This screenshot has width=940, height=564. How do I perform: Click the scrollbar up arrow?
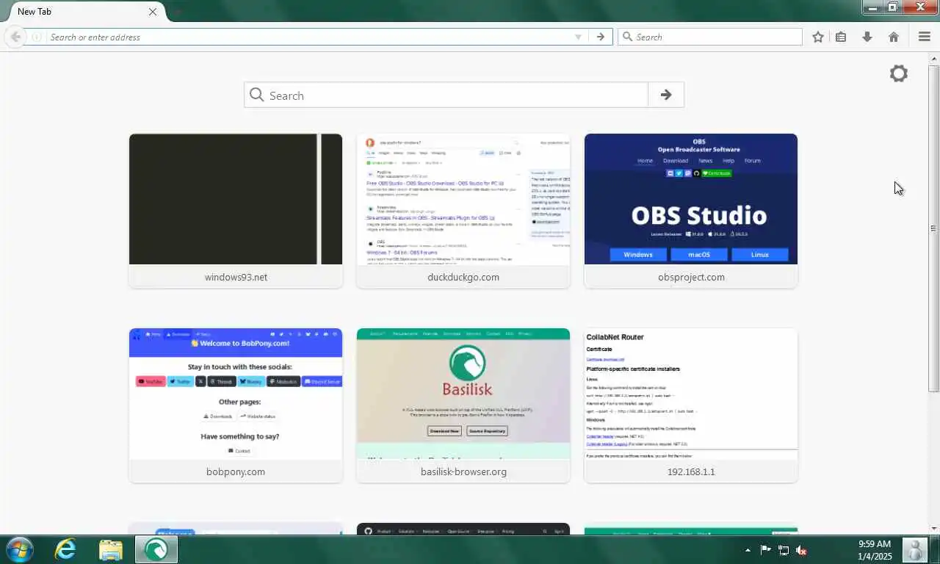[933, 59]
